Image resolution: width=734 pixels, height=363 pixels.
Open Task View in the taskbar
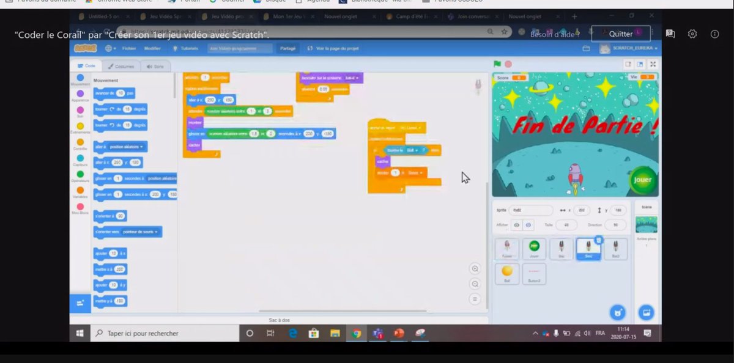click(x=270, y=333)
